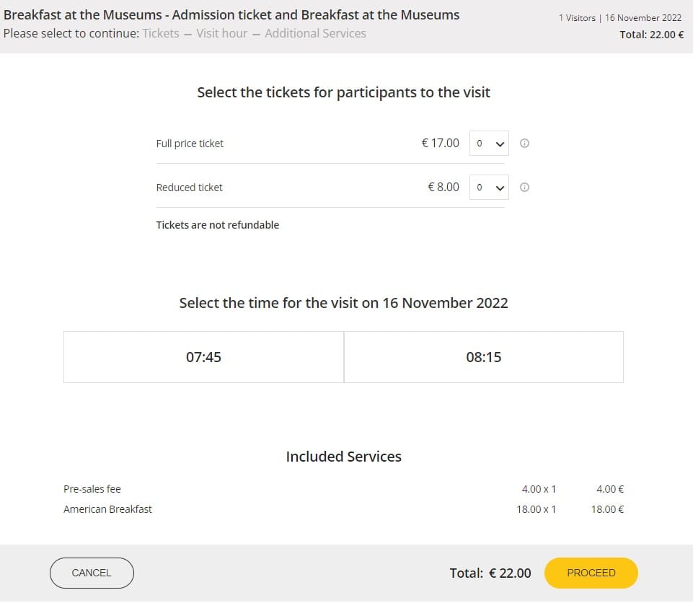Click the Full price ticket label
The image size is (693, 603).
(190, 144)
